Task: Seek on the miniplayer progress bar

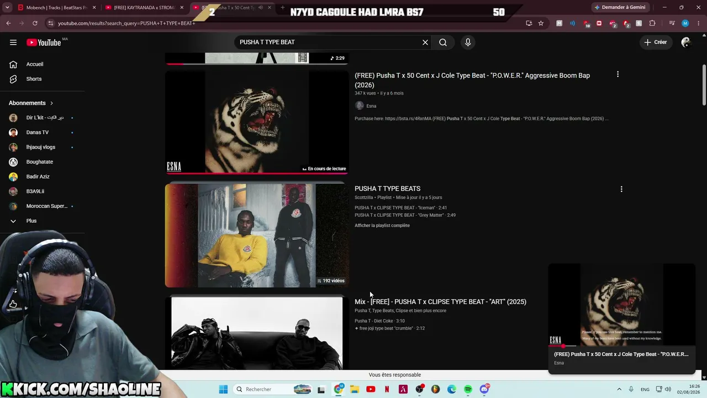Action: point(621,346)
